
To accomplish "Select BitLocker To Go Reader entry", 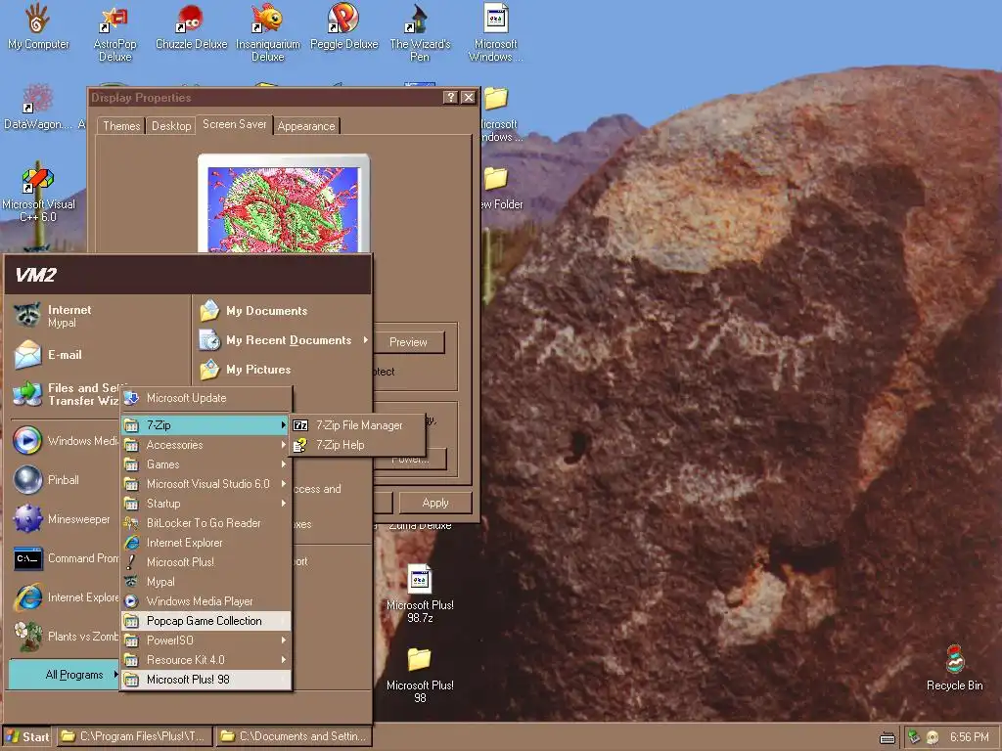I will point(205,523).
